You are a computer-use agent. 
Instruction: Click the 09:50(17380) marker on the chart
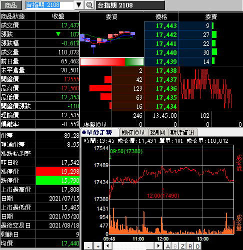pyautogui.click(x=126, y=151)
